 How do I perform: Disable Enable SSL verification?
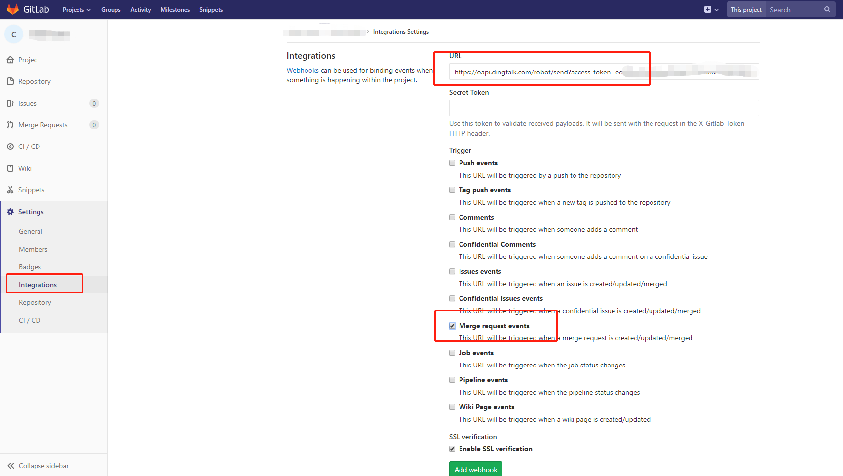point(452,449)
